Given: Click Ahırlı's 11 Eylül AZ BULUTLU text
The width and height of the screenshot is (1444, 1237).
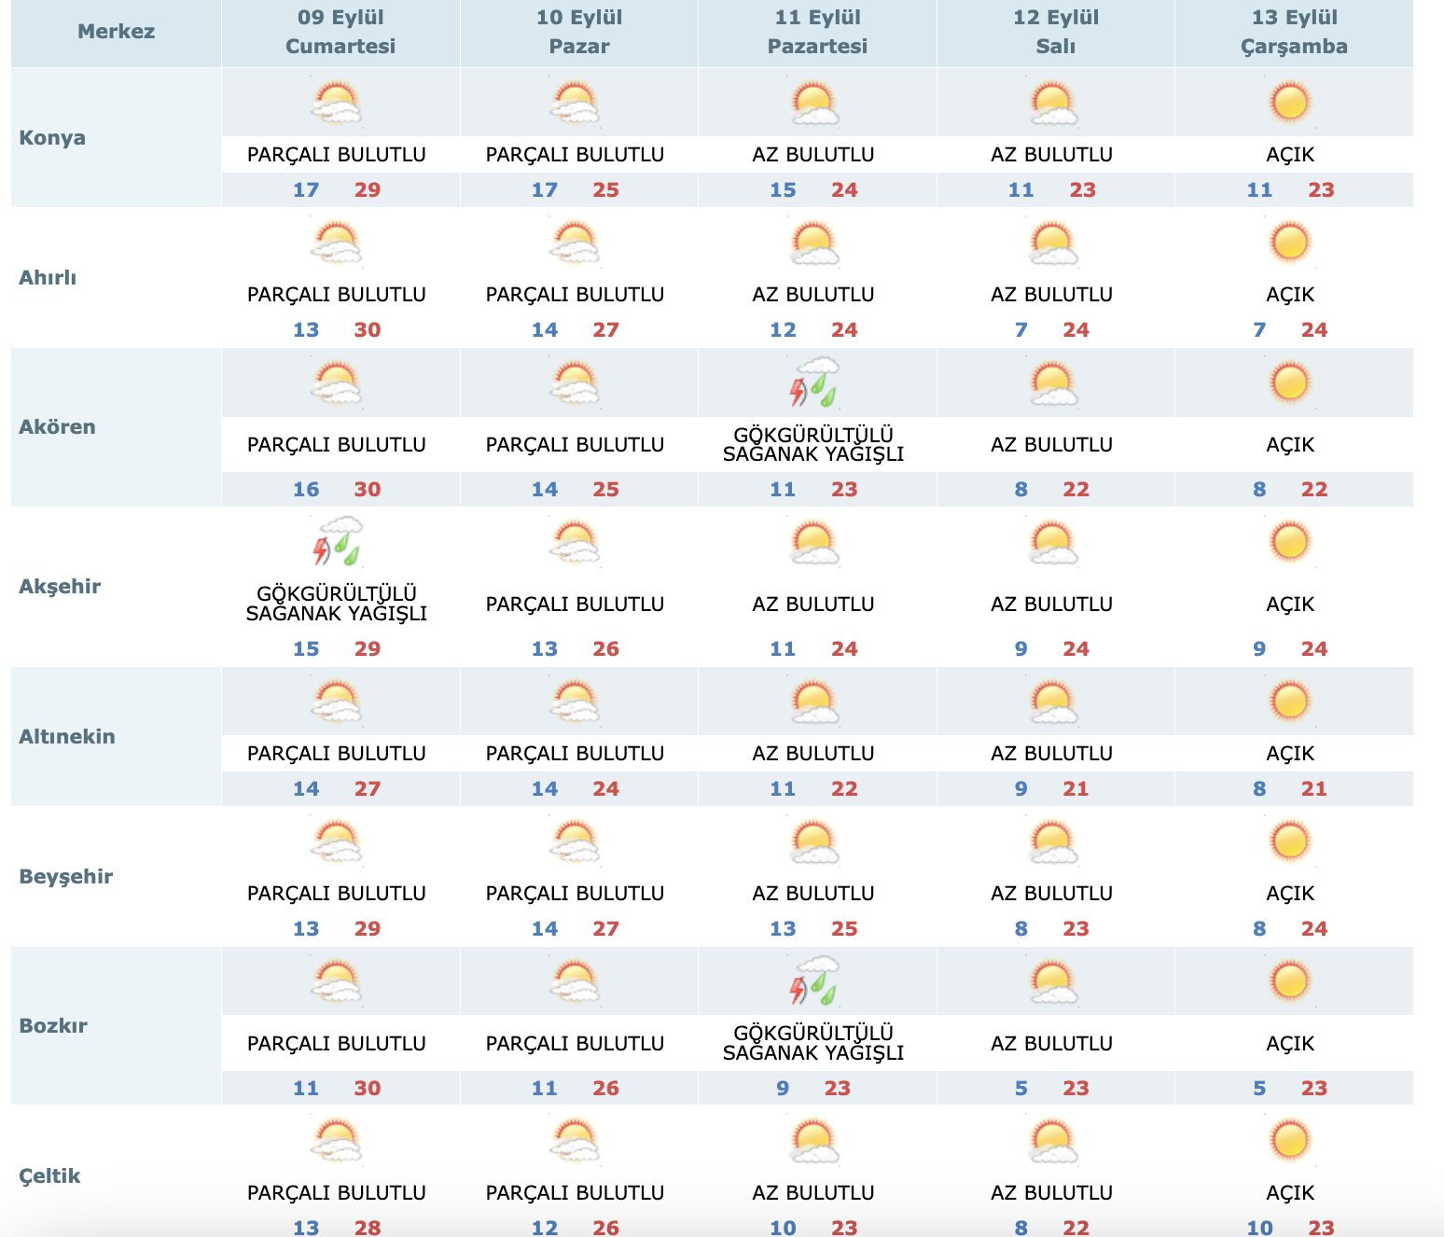Looking at the screenshot, I should (x=813, y=295).
